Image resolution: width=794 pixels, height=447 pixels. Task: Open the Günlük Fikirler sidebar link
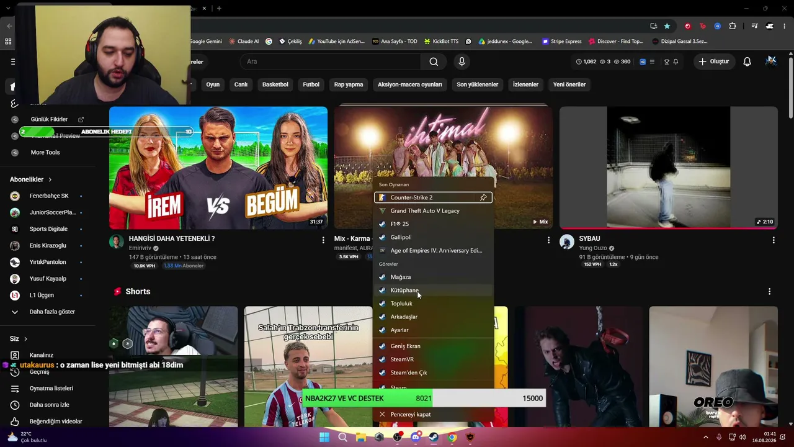49,119
